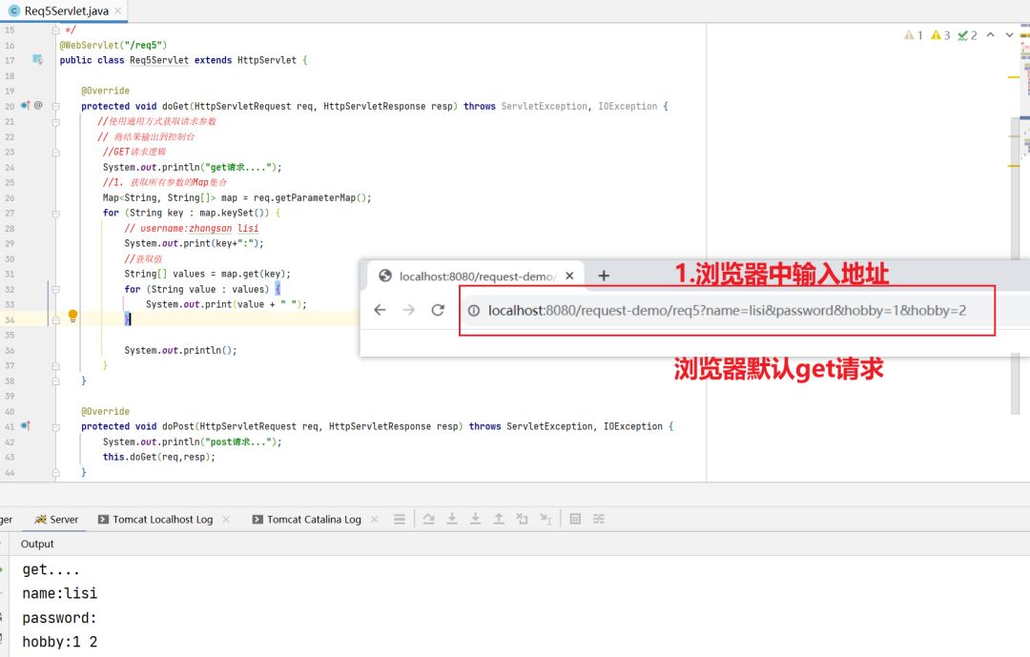The width and height of the screenshot is (1030, 657).
Task: Click the servlet gutter icon on line 17
Action: (x=38, y=60)
